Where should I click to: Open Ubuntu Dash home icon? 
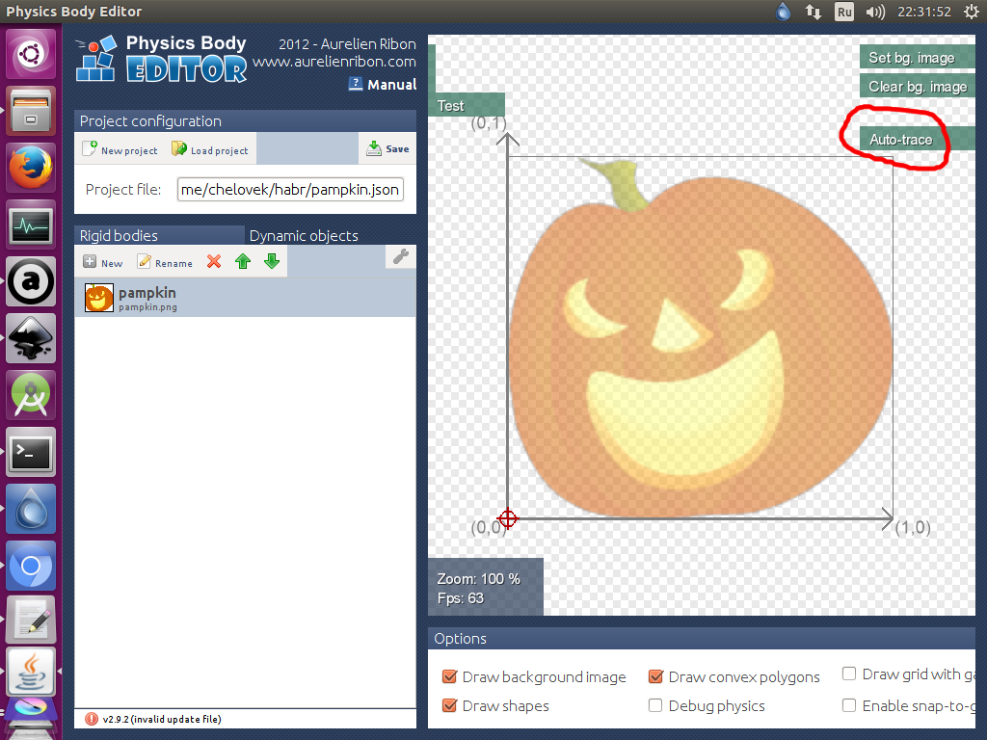(31, 54)
